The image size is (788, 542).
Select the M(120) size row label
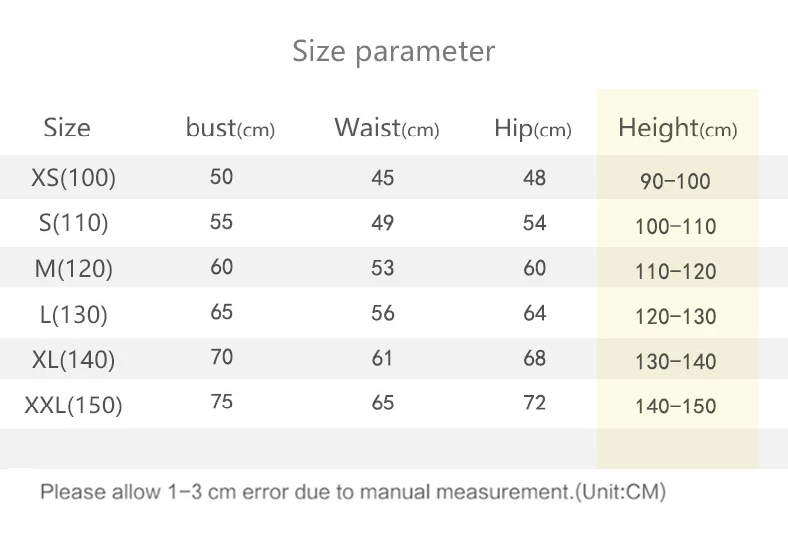pyautogui.click(x=74, y=268)
